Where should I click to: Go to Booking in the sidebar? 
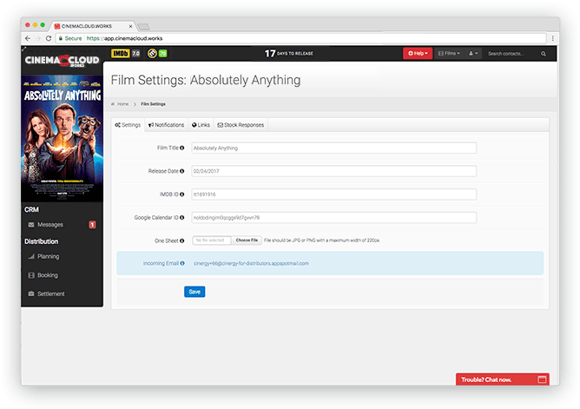[x=47, y=275]
